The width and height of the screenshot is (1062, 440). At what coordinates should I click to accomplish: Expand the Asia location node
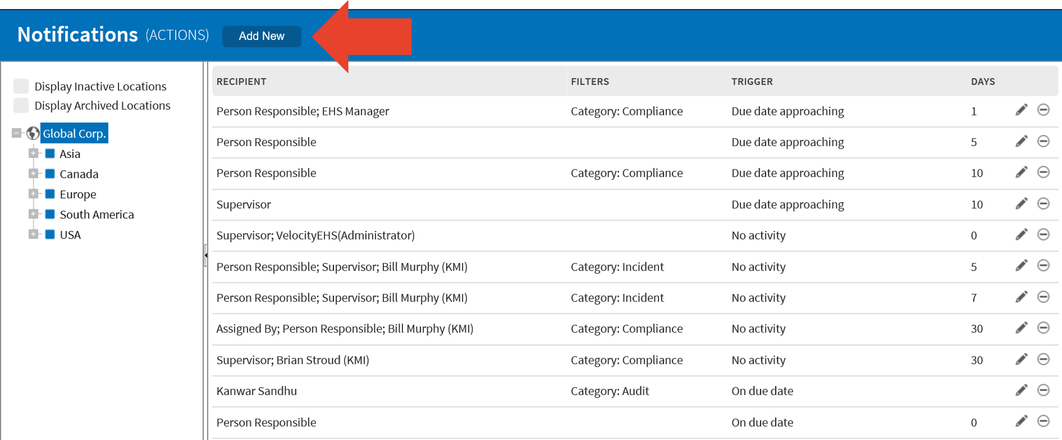click(33, 154)
